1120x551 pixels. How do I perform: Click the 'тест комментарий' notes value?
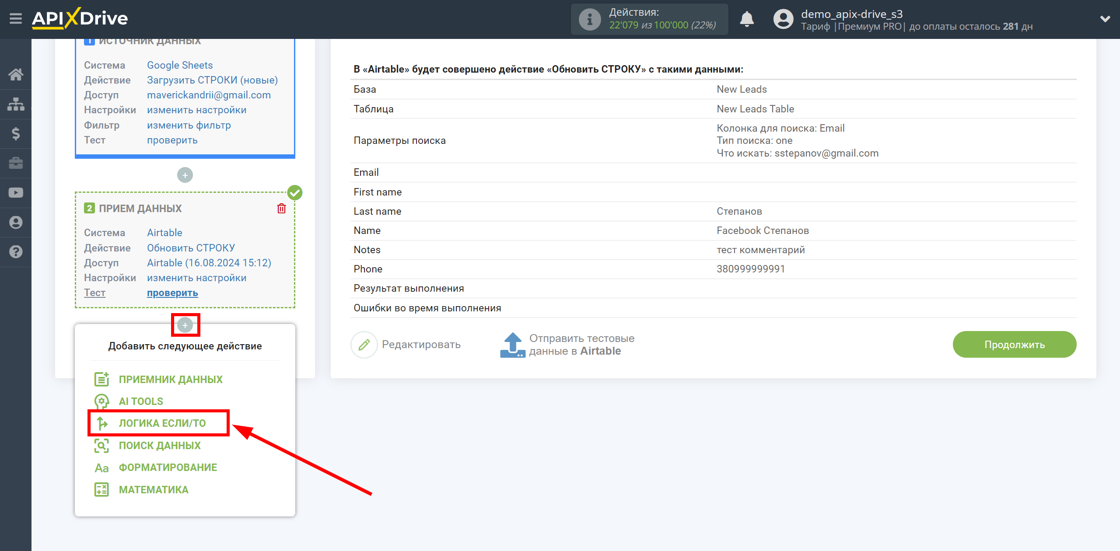pyautogui.click(x=760, y=250)
